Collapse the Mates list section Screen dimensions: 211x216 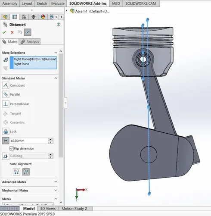tap(56, 199)
